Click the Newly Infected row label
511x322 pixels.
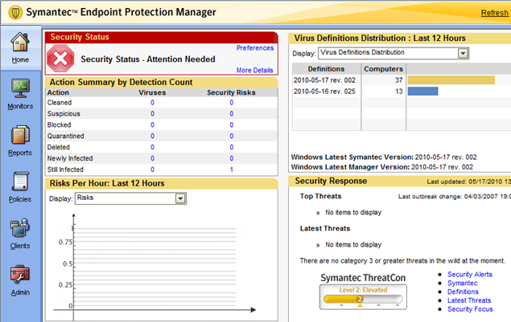click(x=70, y=158)
